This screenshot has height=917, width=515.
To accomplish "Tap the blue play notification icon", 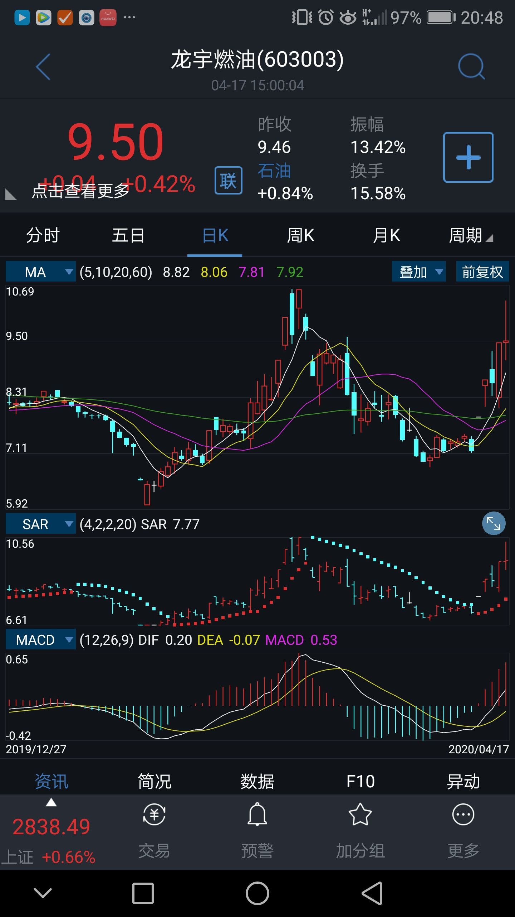I will point(22,18).
